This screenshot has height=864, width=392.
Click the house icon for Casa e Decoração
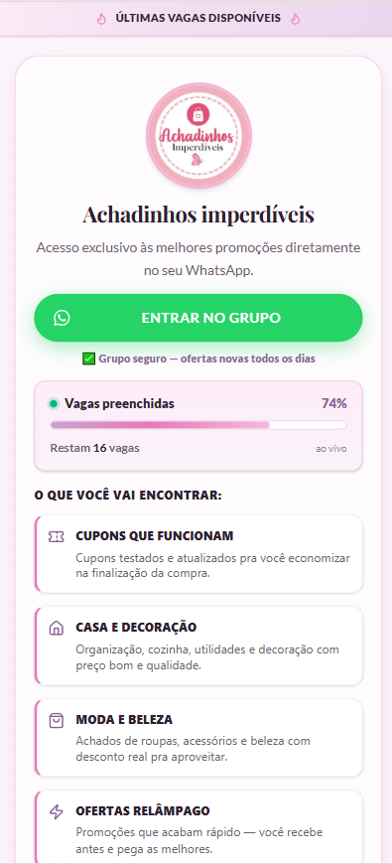pos(57,629)
